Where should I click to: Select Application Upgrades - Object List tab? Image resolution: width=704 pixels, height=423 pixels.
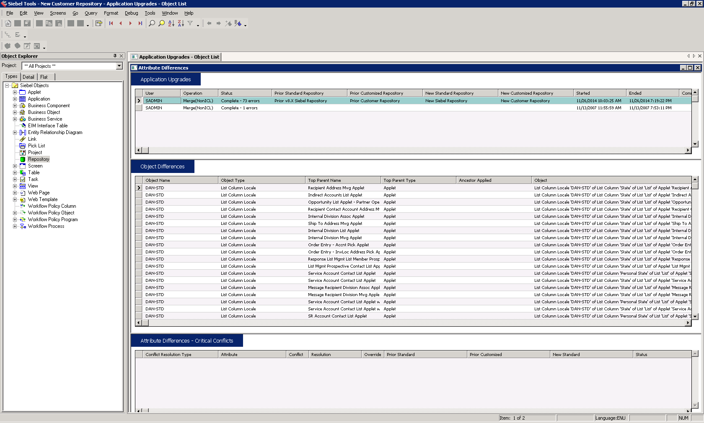click(175, 57)
